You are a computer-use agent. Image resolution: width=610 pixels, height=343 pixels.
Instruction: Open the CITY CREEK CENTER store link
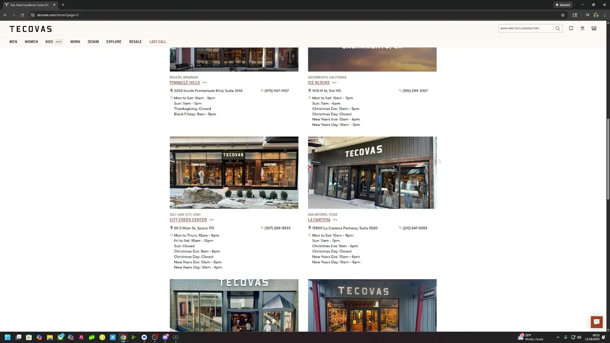188,220
